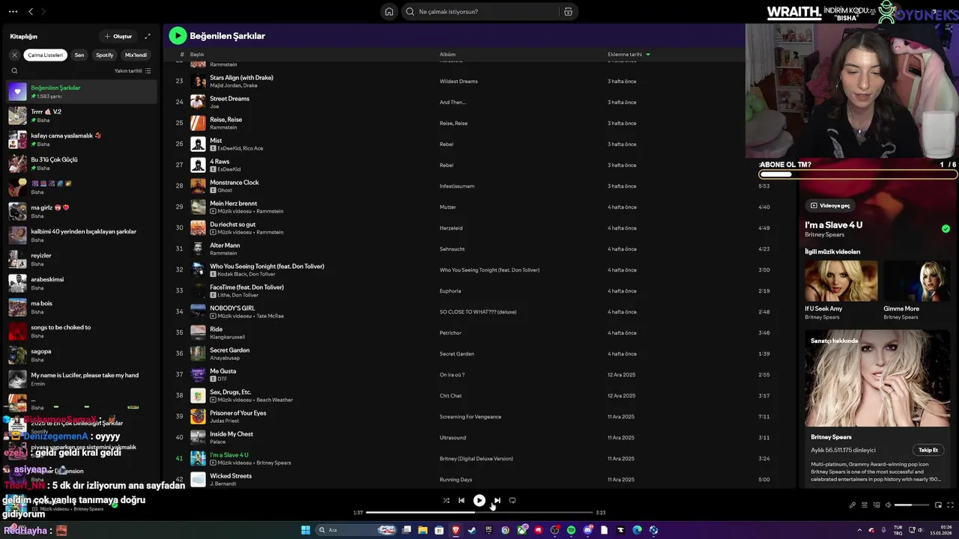Toggle the green saved checkmark for I'm a Slave 4 U

click(x=946, y=229)
